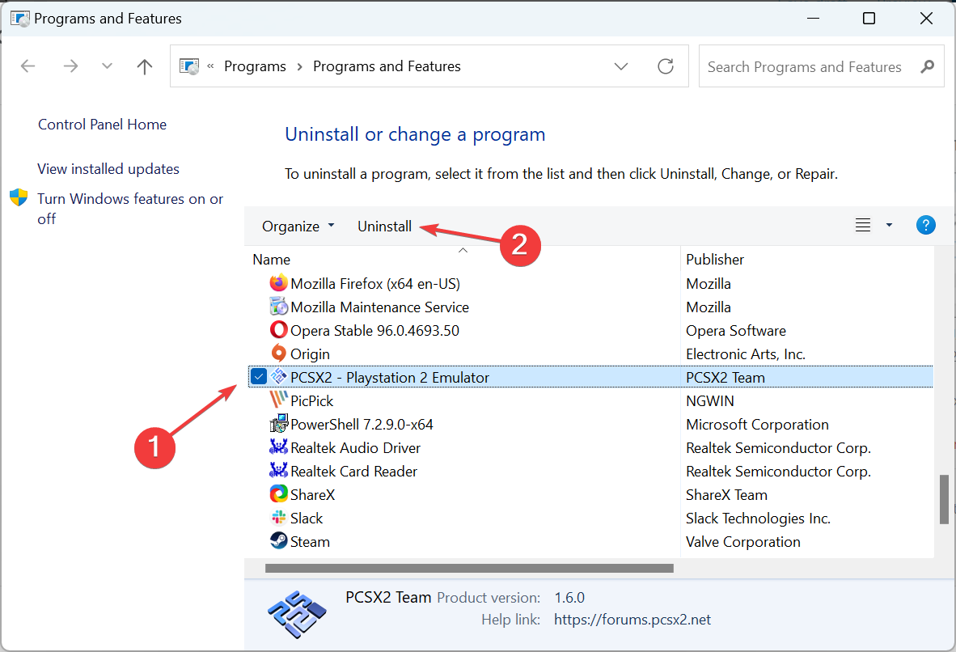The image size is (956, 652).
Task: Select the Mozilla Firefox (x64 en-US) entry
Action: tap(375, 284)
